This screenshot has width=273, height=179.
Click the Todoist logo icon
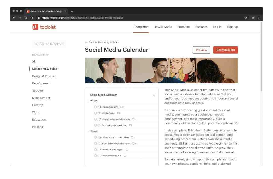tap(35, 27)
